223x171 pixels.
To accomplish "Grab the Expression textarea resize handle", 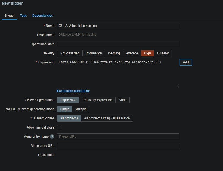I will pos(178,87).
